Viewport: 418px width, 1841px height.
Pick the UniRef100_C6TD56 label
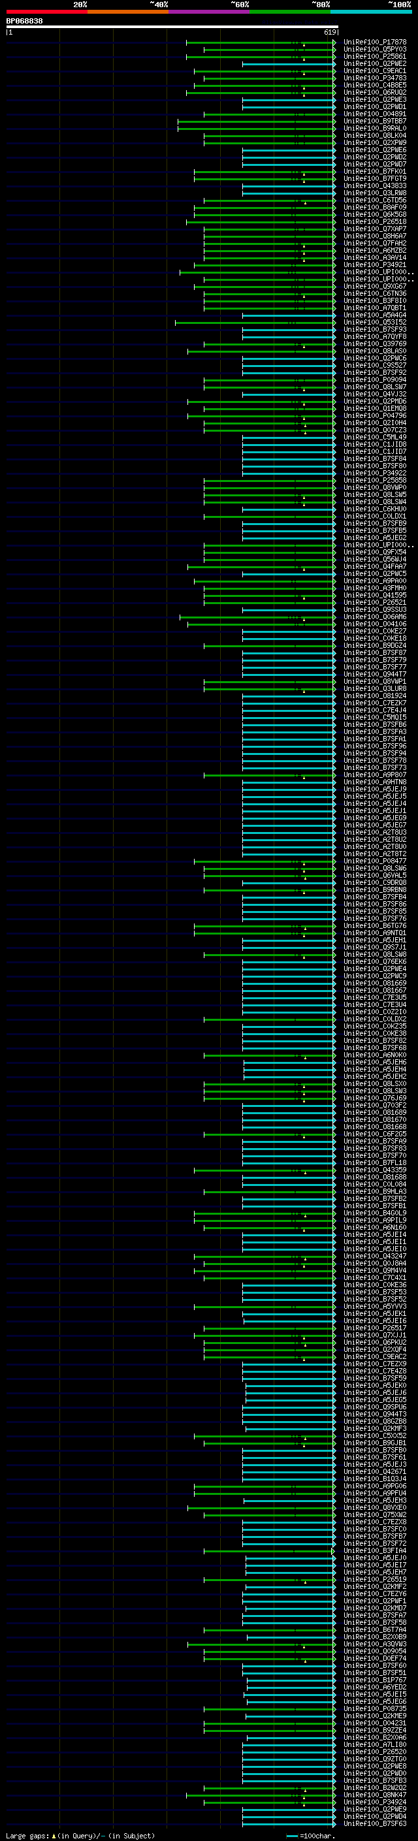375,200
